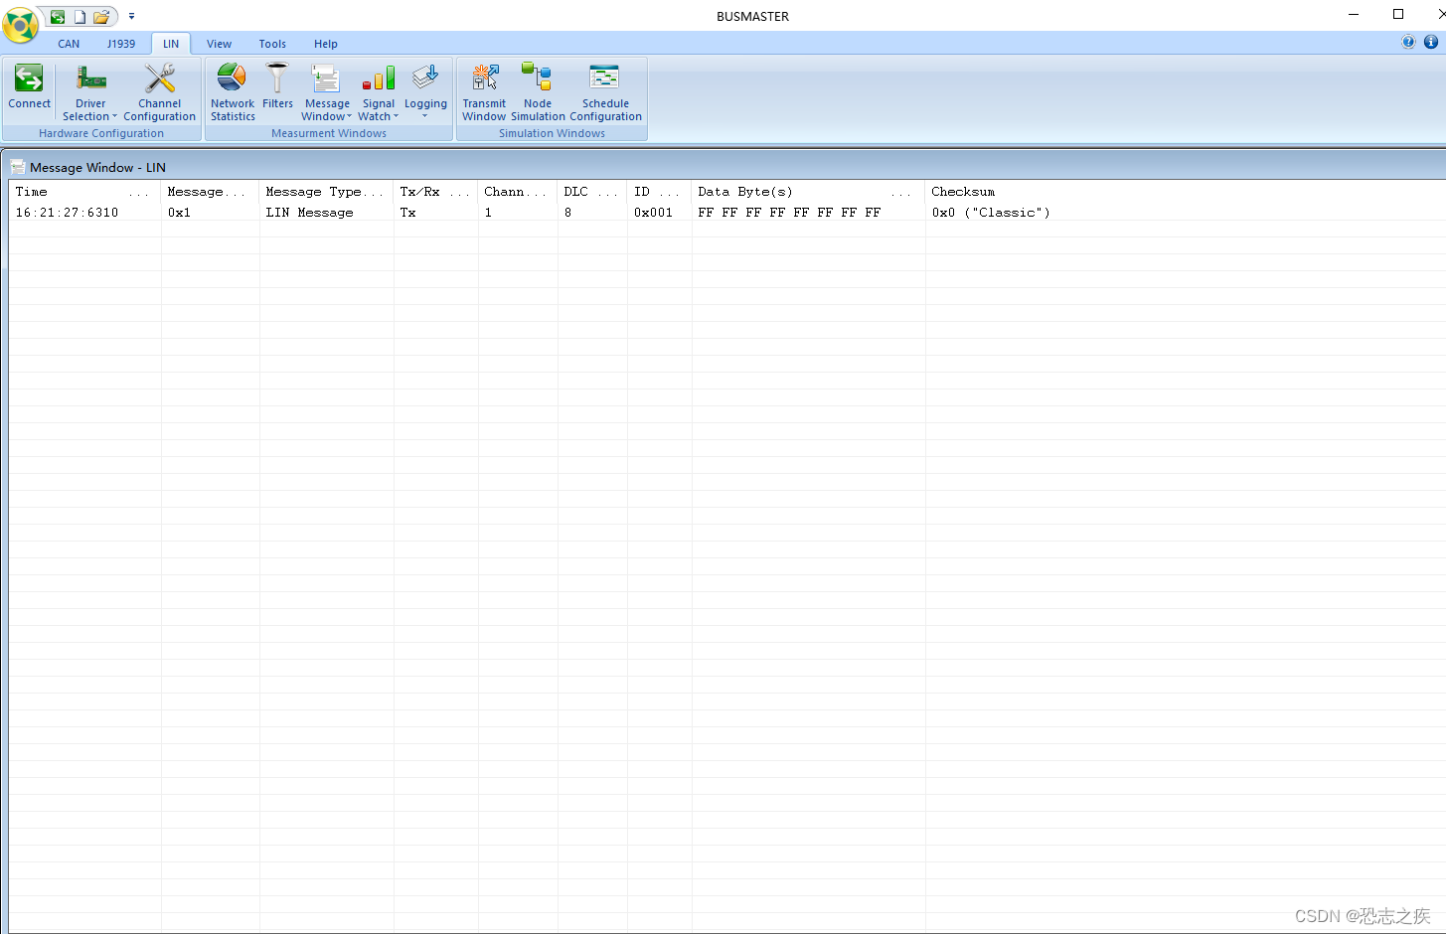Minimize the BUSMASTER window
The height and width of the screenshot is (934, 1446).
1354,14
